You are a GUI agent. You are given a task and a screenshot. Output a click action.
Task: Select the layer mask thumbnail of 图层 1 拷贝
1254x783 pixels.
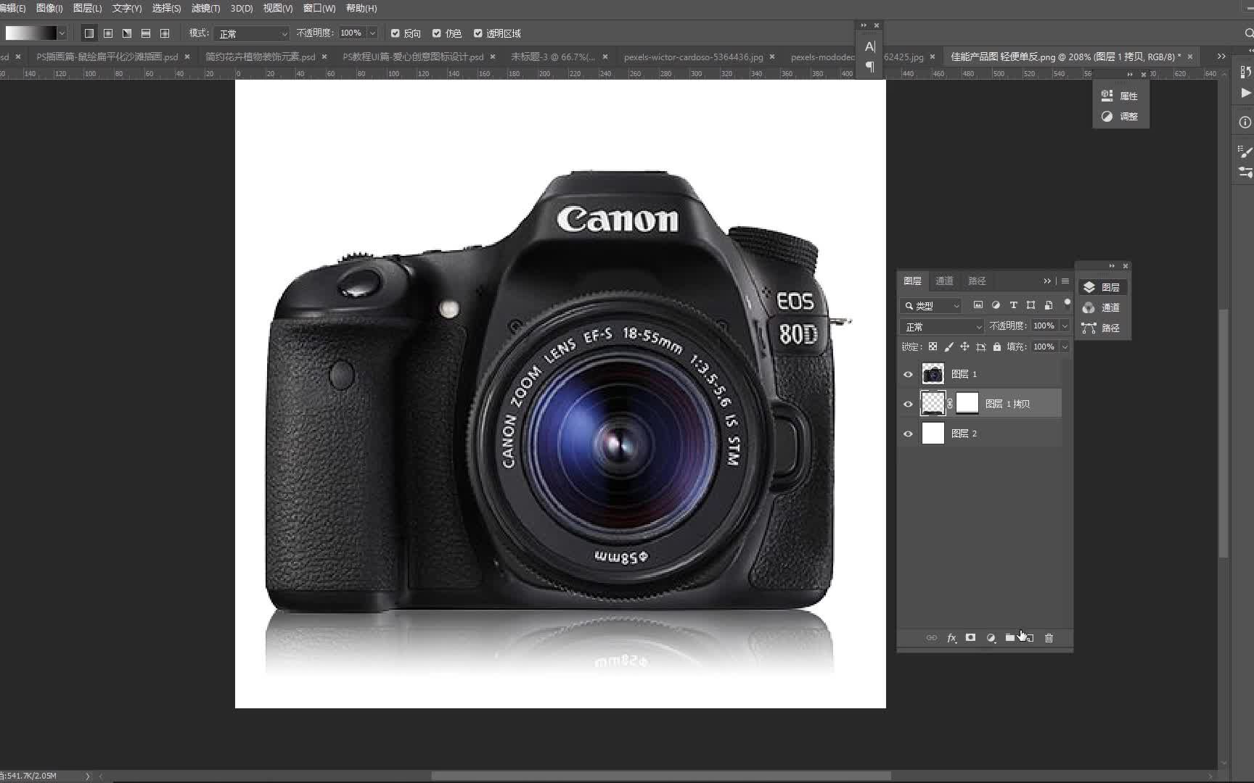tap(967, 403)
